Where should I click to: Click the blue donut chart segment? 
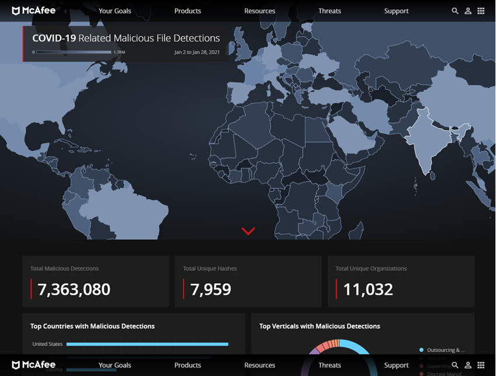tap(357, 346)
